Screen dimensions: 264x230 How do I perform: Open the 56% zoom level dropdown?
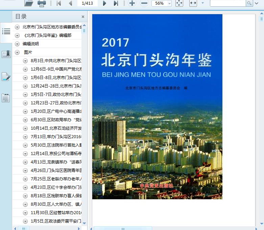coord(169,3)
